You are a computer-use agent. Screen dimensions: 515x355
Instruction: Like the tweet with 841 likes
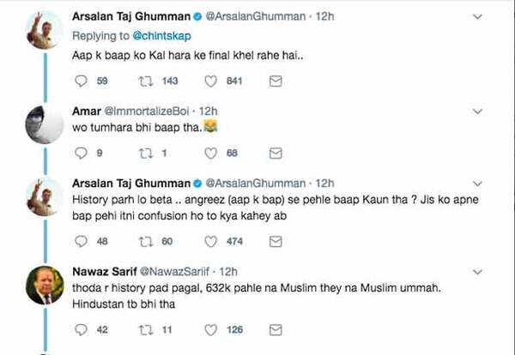pos(210,81)
